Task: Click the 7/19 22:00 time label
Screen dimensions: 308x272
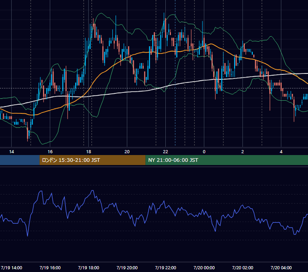Action: tap(166, 267)
